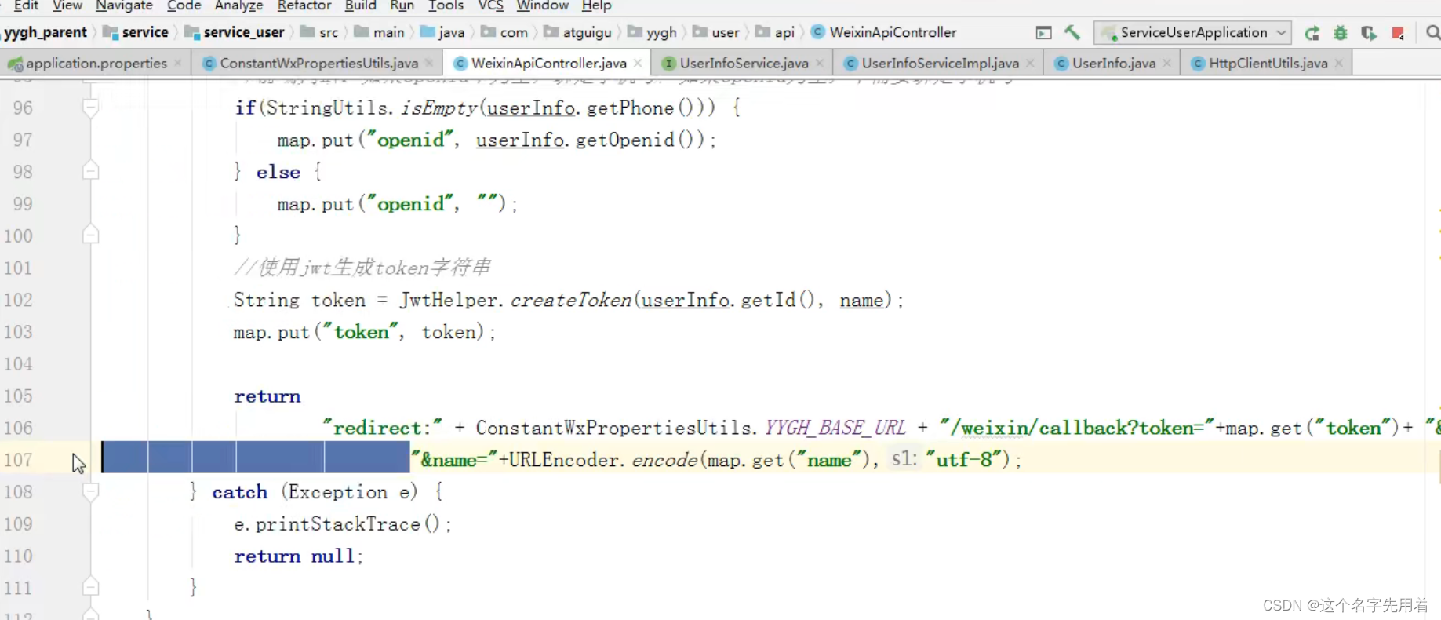The width and height of the screenshot is (1441, 620).
Task: Open the Code menu
Action: pos(184,5)
